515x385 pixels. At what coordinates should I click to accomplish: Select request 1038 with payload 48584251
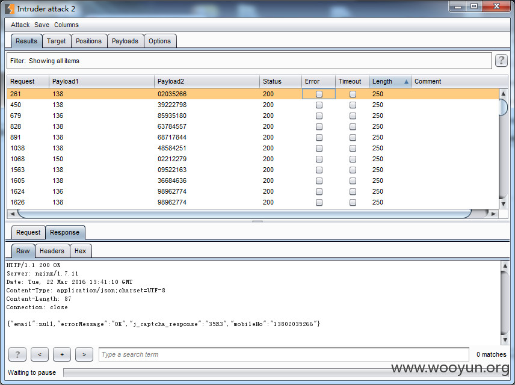(253, 148)
